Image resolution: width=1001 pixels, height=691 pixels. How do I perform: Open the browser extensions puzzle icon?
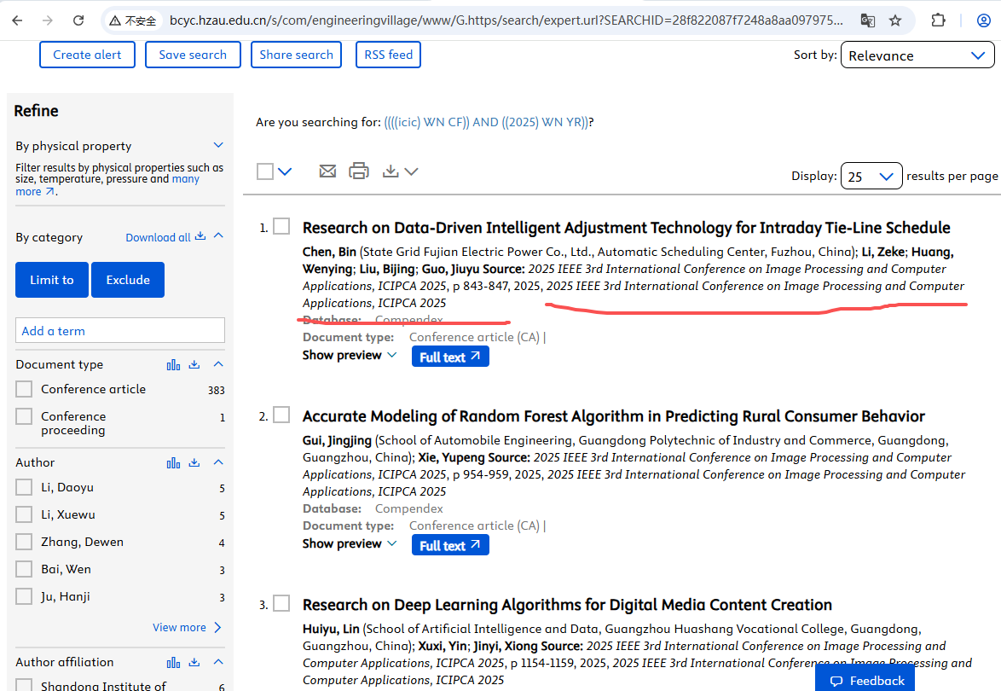[938, 20]
